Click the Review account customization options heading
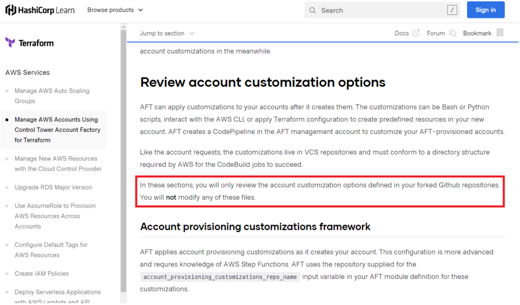 [x=262, y=82]
